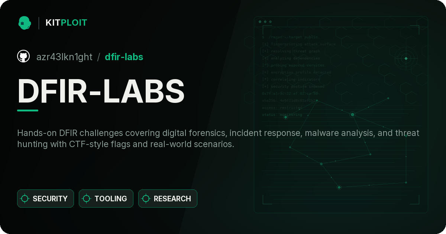Click the "fingerprinting attack surface" terminal line
Image resolution: width=446 pixels, height=234 pixels.
click(x=299, y=44)
